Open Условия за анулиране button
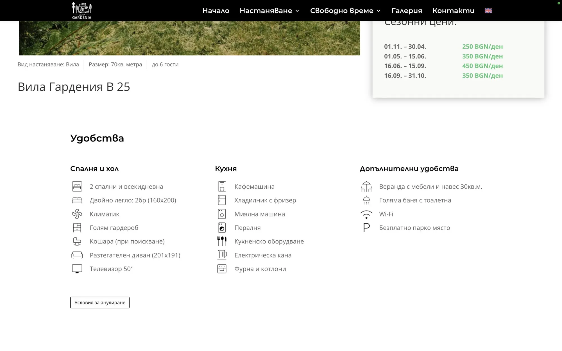562x351 pixels. (x=100, y=302)
